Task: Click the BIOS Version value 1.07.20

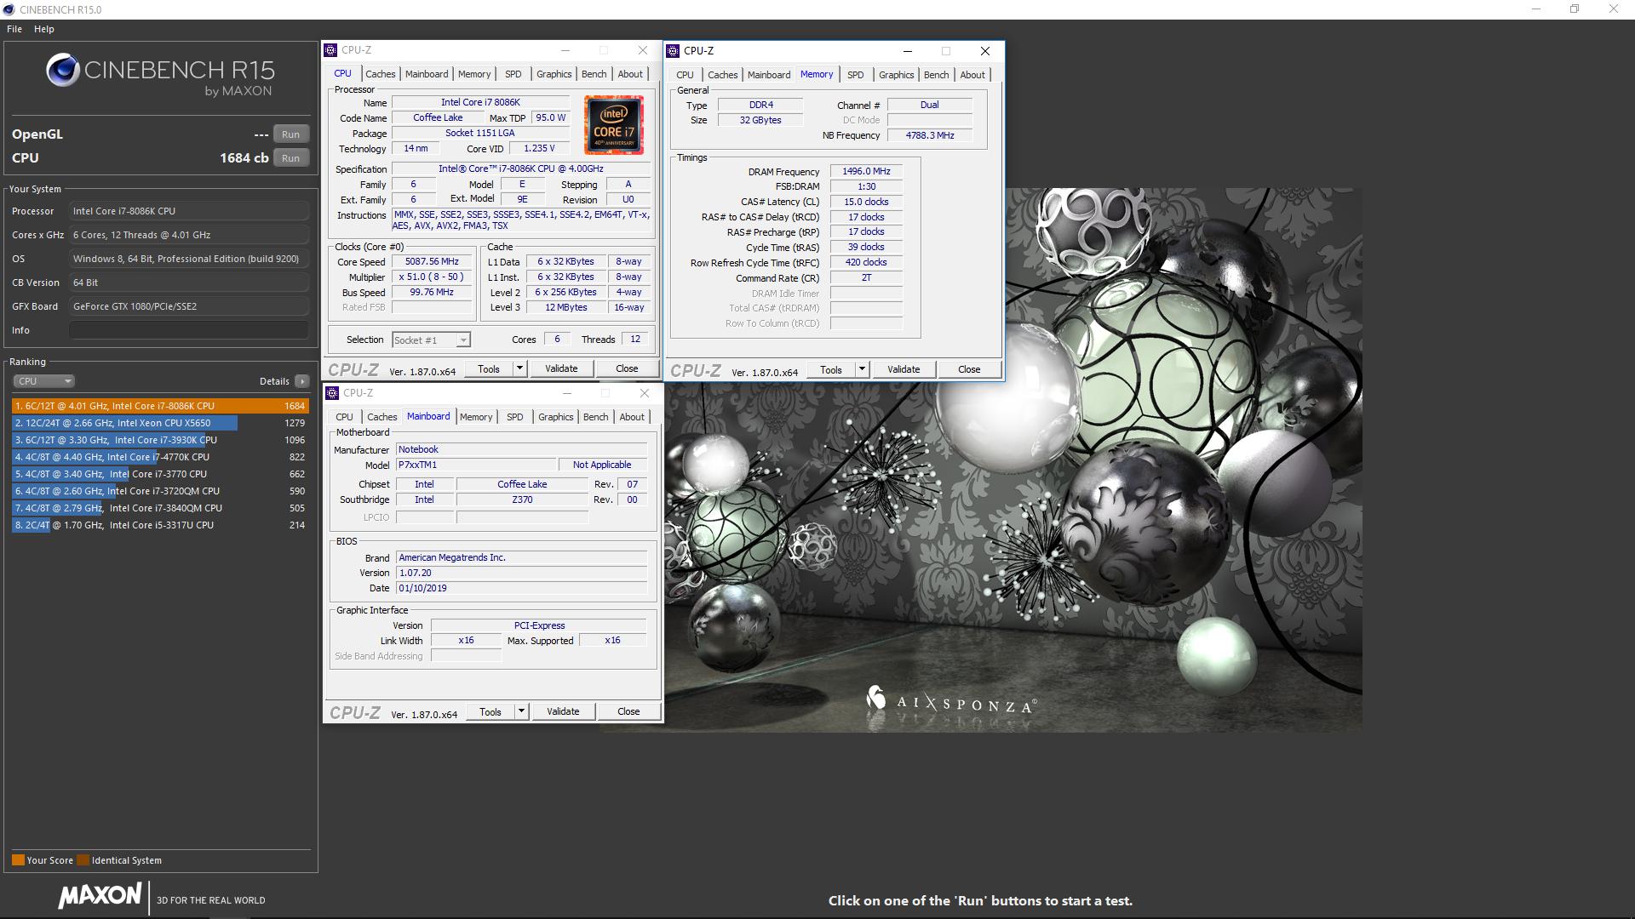Action: (x=521, y=573)
